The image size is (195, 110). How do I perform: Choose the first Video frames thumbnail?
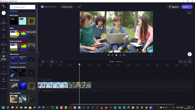pos(14,60)
